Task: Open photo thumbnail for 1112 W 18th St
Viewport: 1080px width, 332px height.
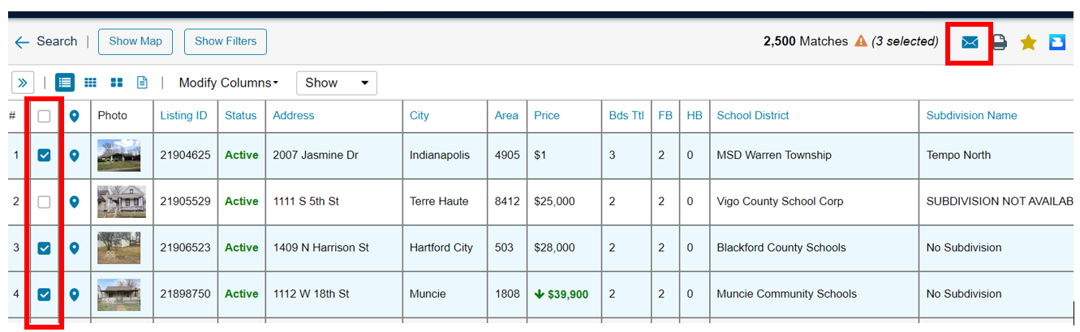Action: click(118, 295)
